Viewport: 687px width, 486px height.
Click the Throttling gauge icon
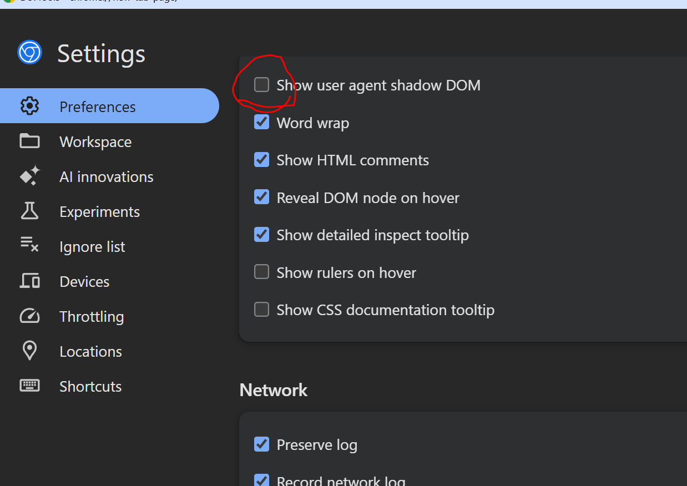pos(29,316)
